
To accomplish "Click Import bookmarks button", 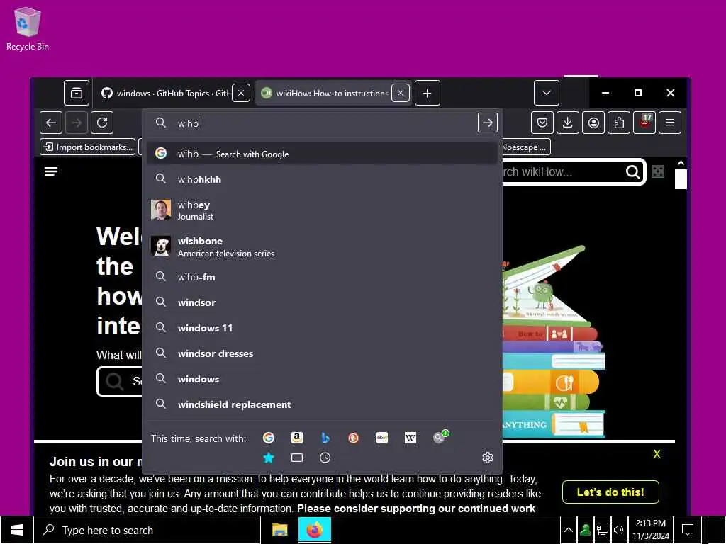I will pos(87,147).
